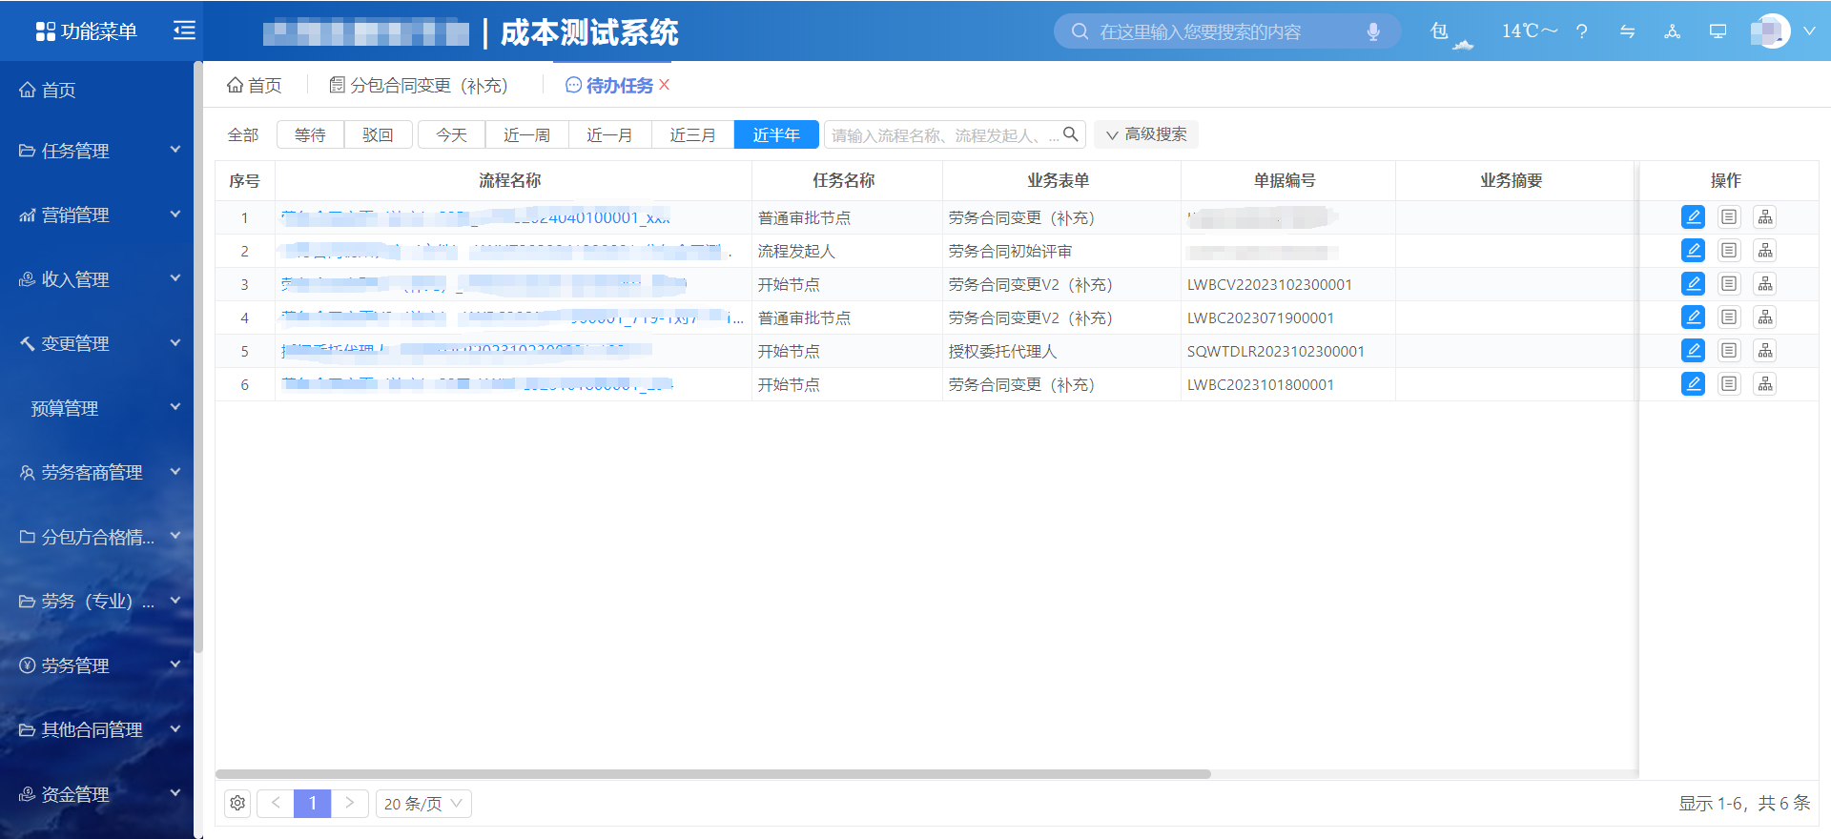This screenshot has width=1831, height=839.
Task: Click the switch arrows icon in header
Action: [1627, 31]
